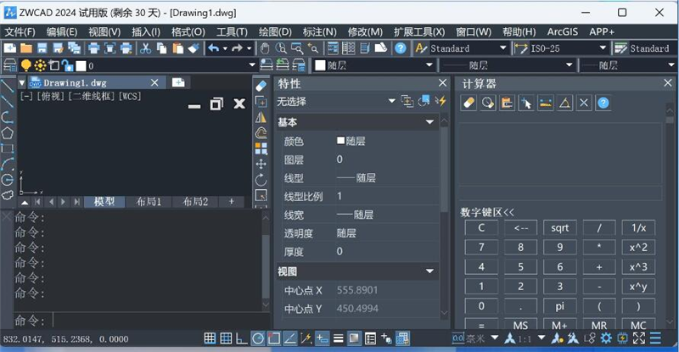Viewport: 679px width, 352px height.
Task: Switch to the 布局1 tab
Action: [149, 201]
